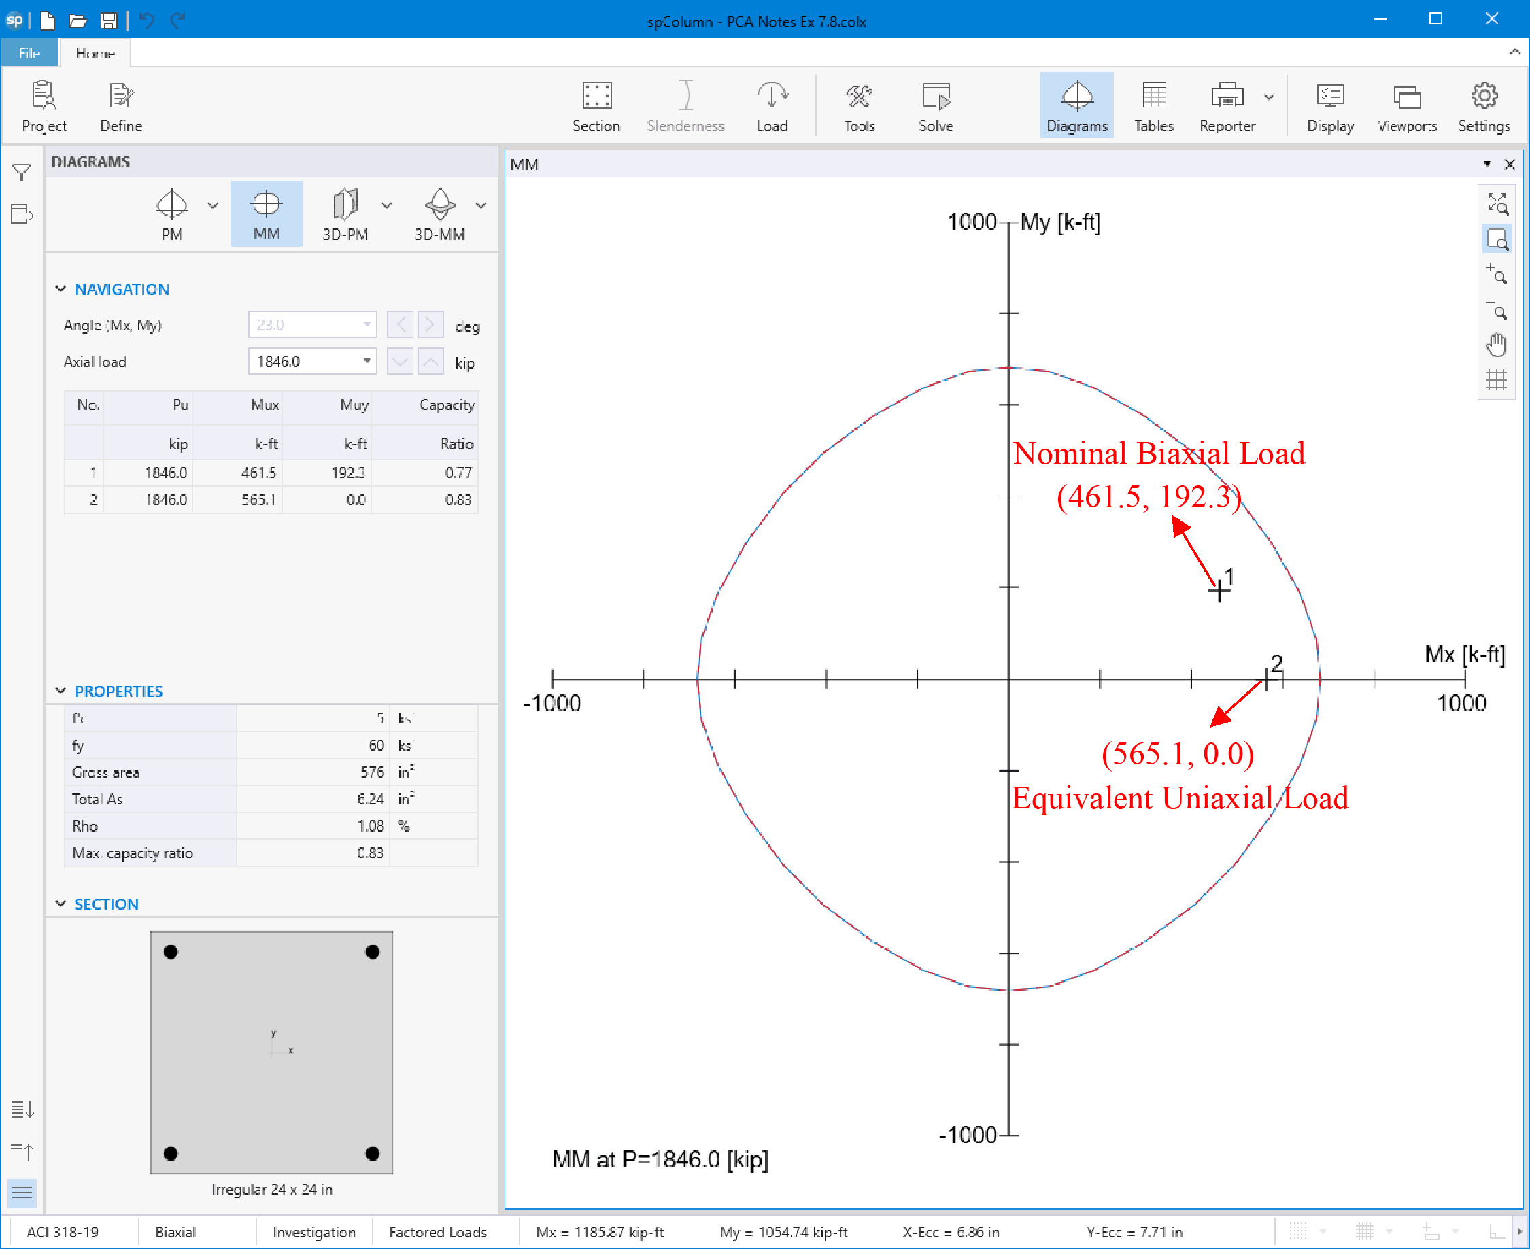The width and height of the screenshot is (1530, 1249).
Task: Open the Project panel
Action: coord(44,107)
